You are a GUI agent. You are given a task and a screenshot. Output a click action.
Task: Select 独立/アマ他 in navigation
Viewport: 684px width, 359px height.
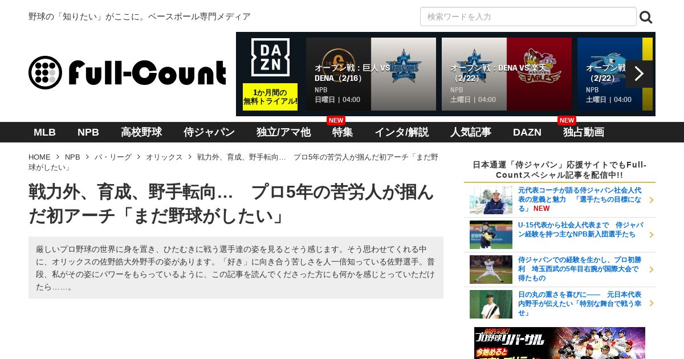(x=283, y=132)
